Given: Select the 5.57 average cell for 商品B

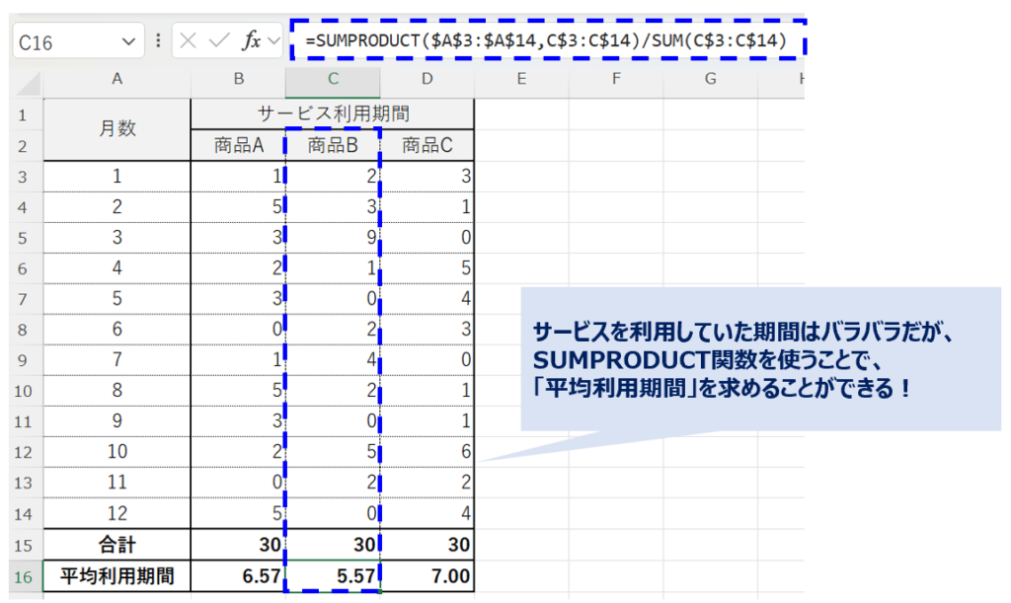Looking at the screenshot, I should coord(333,576).
